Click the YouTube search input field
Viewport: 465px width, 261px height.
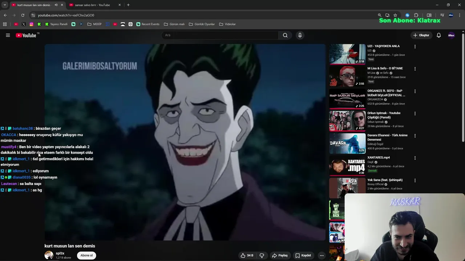220,35
